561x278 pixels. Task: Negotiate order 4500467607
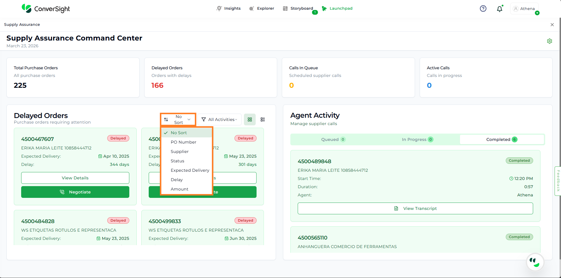[75, 192]
